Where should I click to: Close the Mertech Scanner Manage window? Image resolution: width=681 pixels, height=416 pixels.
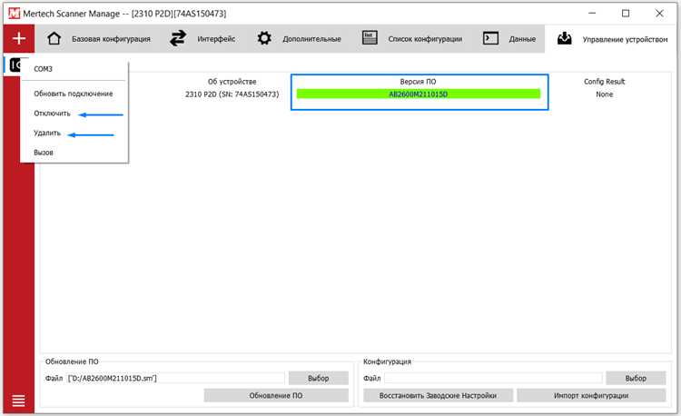(659, 14)
